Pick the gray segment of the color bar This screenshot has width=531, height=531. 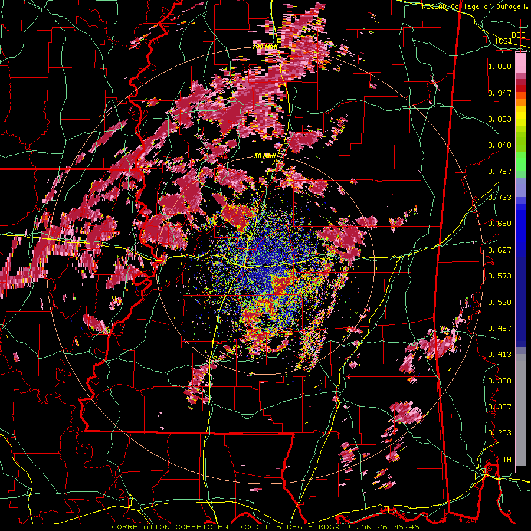coord(521,410)
